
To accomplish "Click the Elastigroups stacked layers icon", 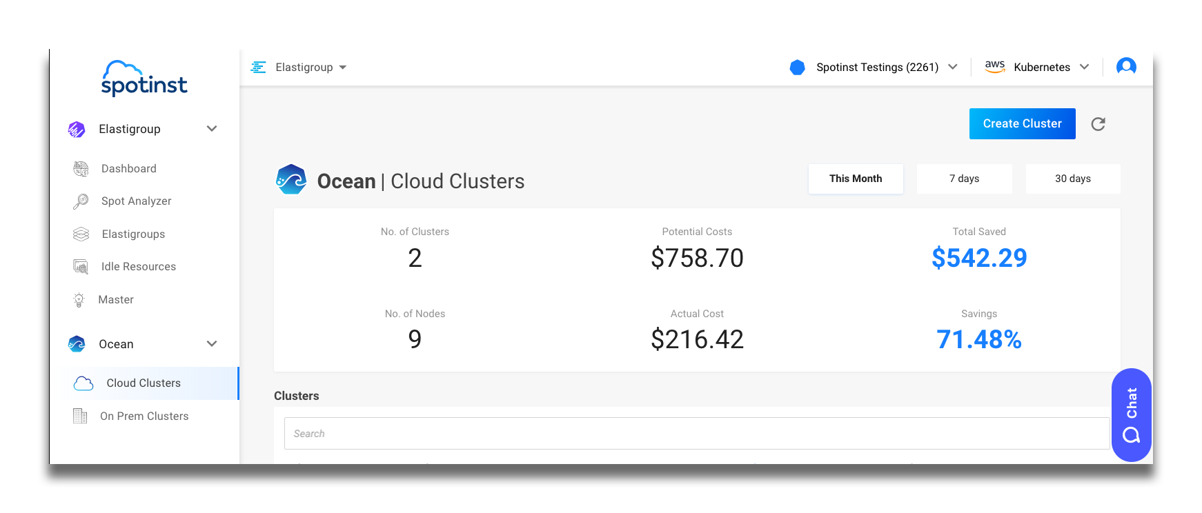I will point(81,234).
